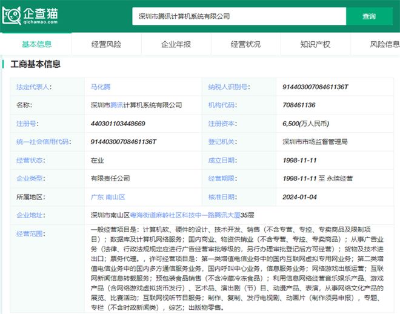Click the 工商基本信息 section heading
This screenshot has width=400, height=314.
36,64
